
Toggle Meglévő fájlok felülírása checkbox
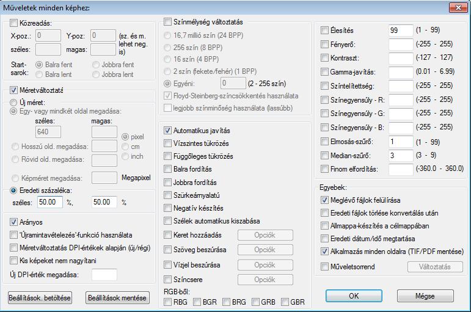325,200
